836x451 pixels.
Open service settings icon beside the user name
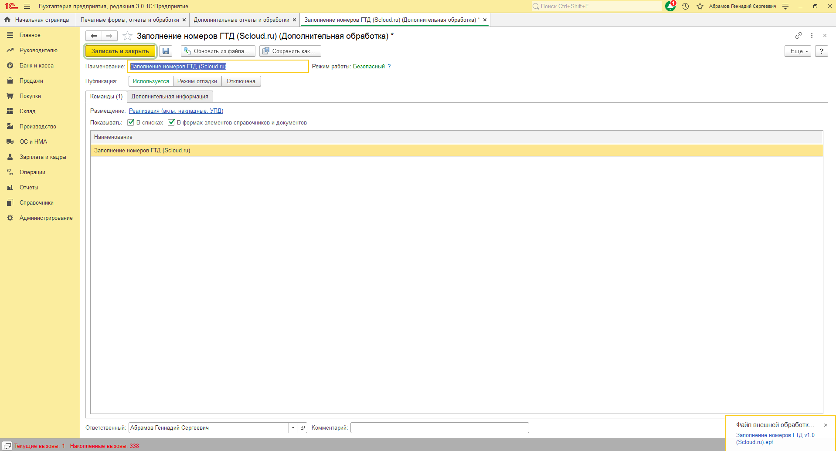click(x=785, y=7)
